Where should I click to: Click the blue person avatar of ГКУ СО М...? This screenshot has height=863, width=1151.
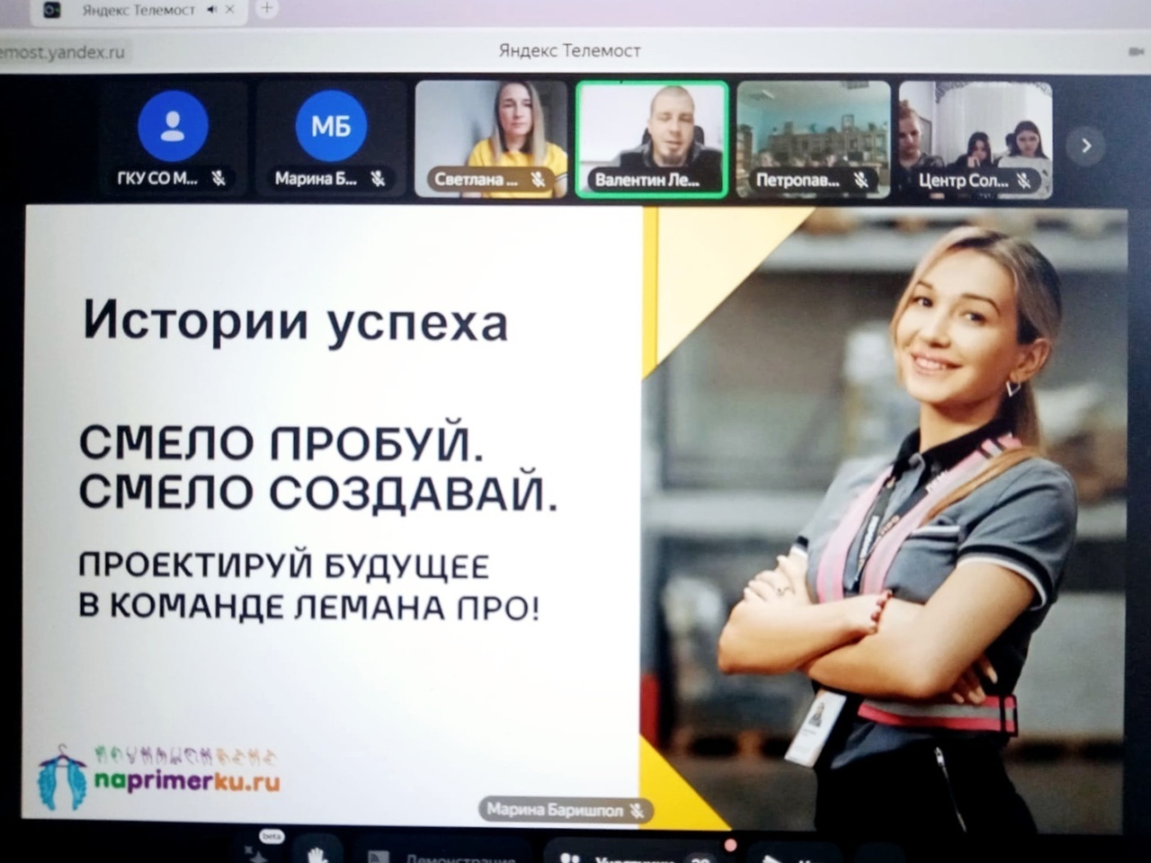[x=173, y=126]
